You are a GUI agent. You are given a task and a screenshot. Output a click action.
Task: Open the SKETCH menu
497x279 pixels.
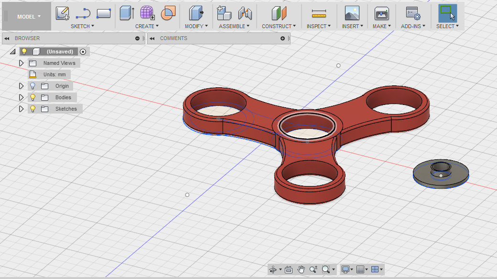[82, 26]
